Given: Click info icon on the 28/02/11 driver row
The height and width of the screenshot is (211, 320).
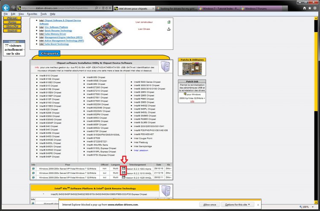Looking at the screenshot, I should coord(33,177).
